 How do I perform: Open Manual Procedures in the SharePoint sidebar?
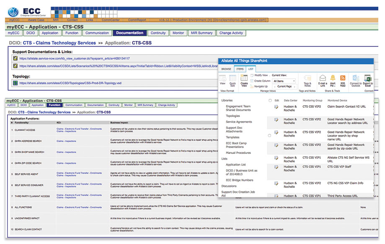coord(238,153)
